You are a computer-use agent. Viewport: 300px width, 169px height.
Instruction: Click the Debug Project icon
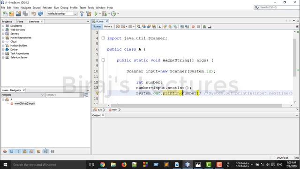pyautogui.click(x=105, y=14)
